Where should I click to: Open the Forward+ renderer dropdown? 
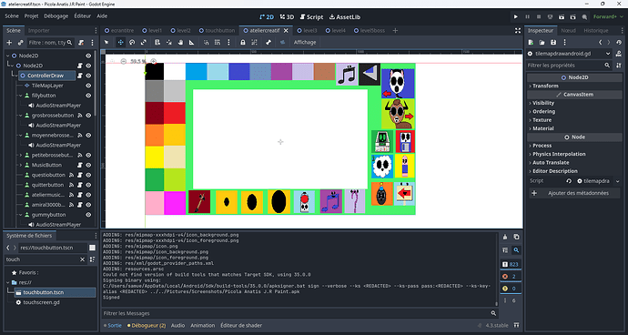click(608, 16)
